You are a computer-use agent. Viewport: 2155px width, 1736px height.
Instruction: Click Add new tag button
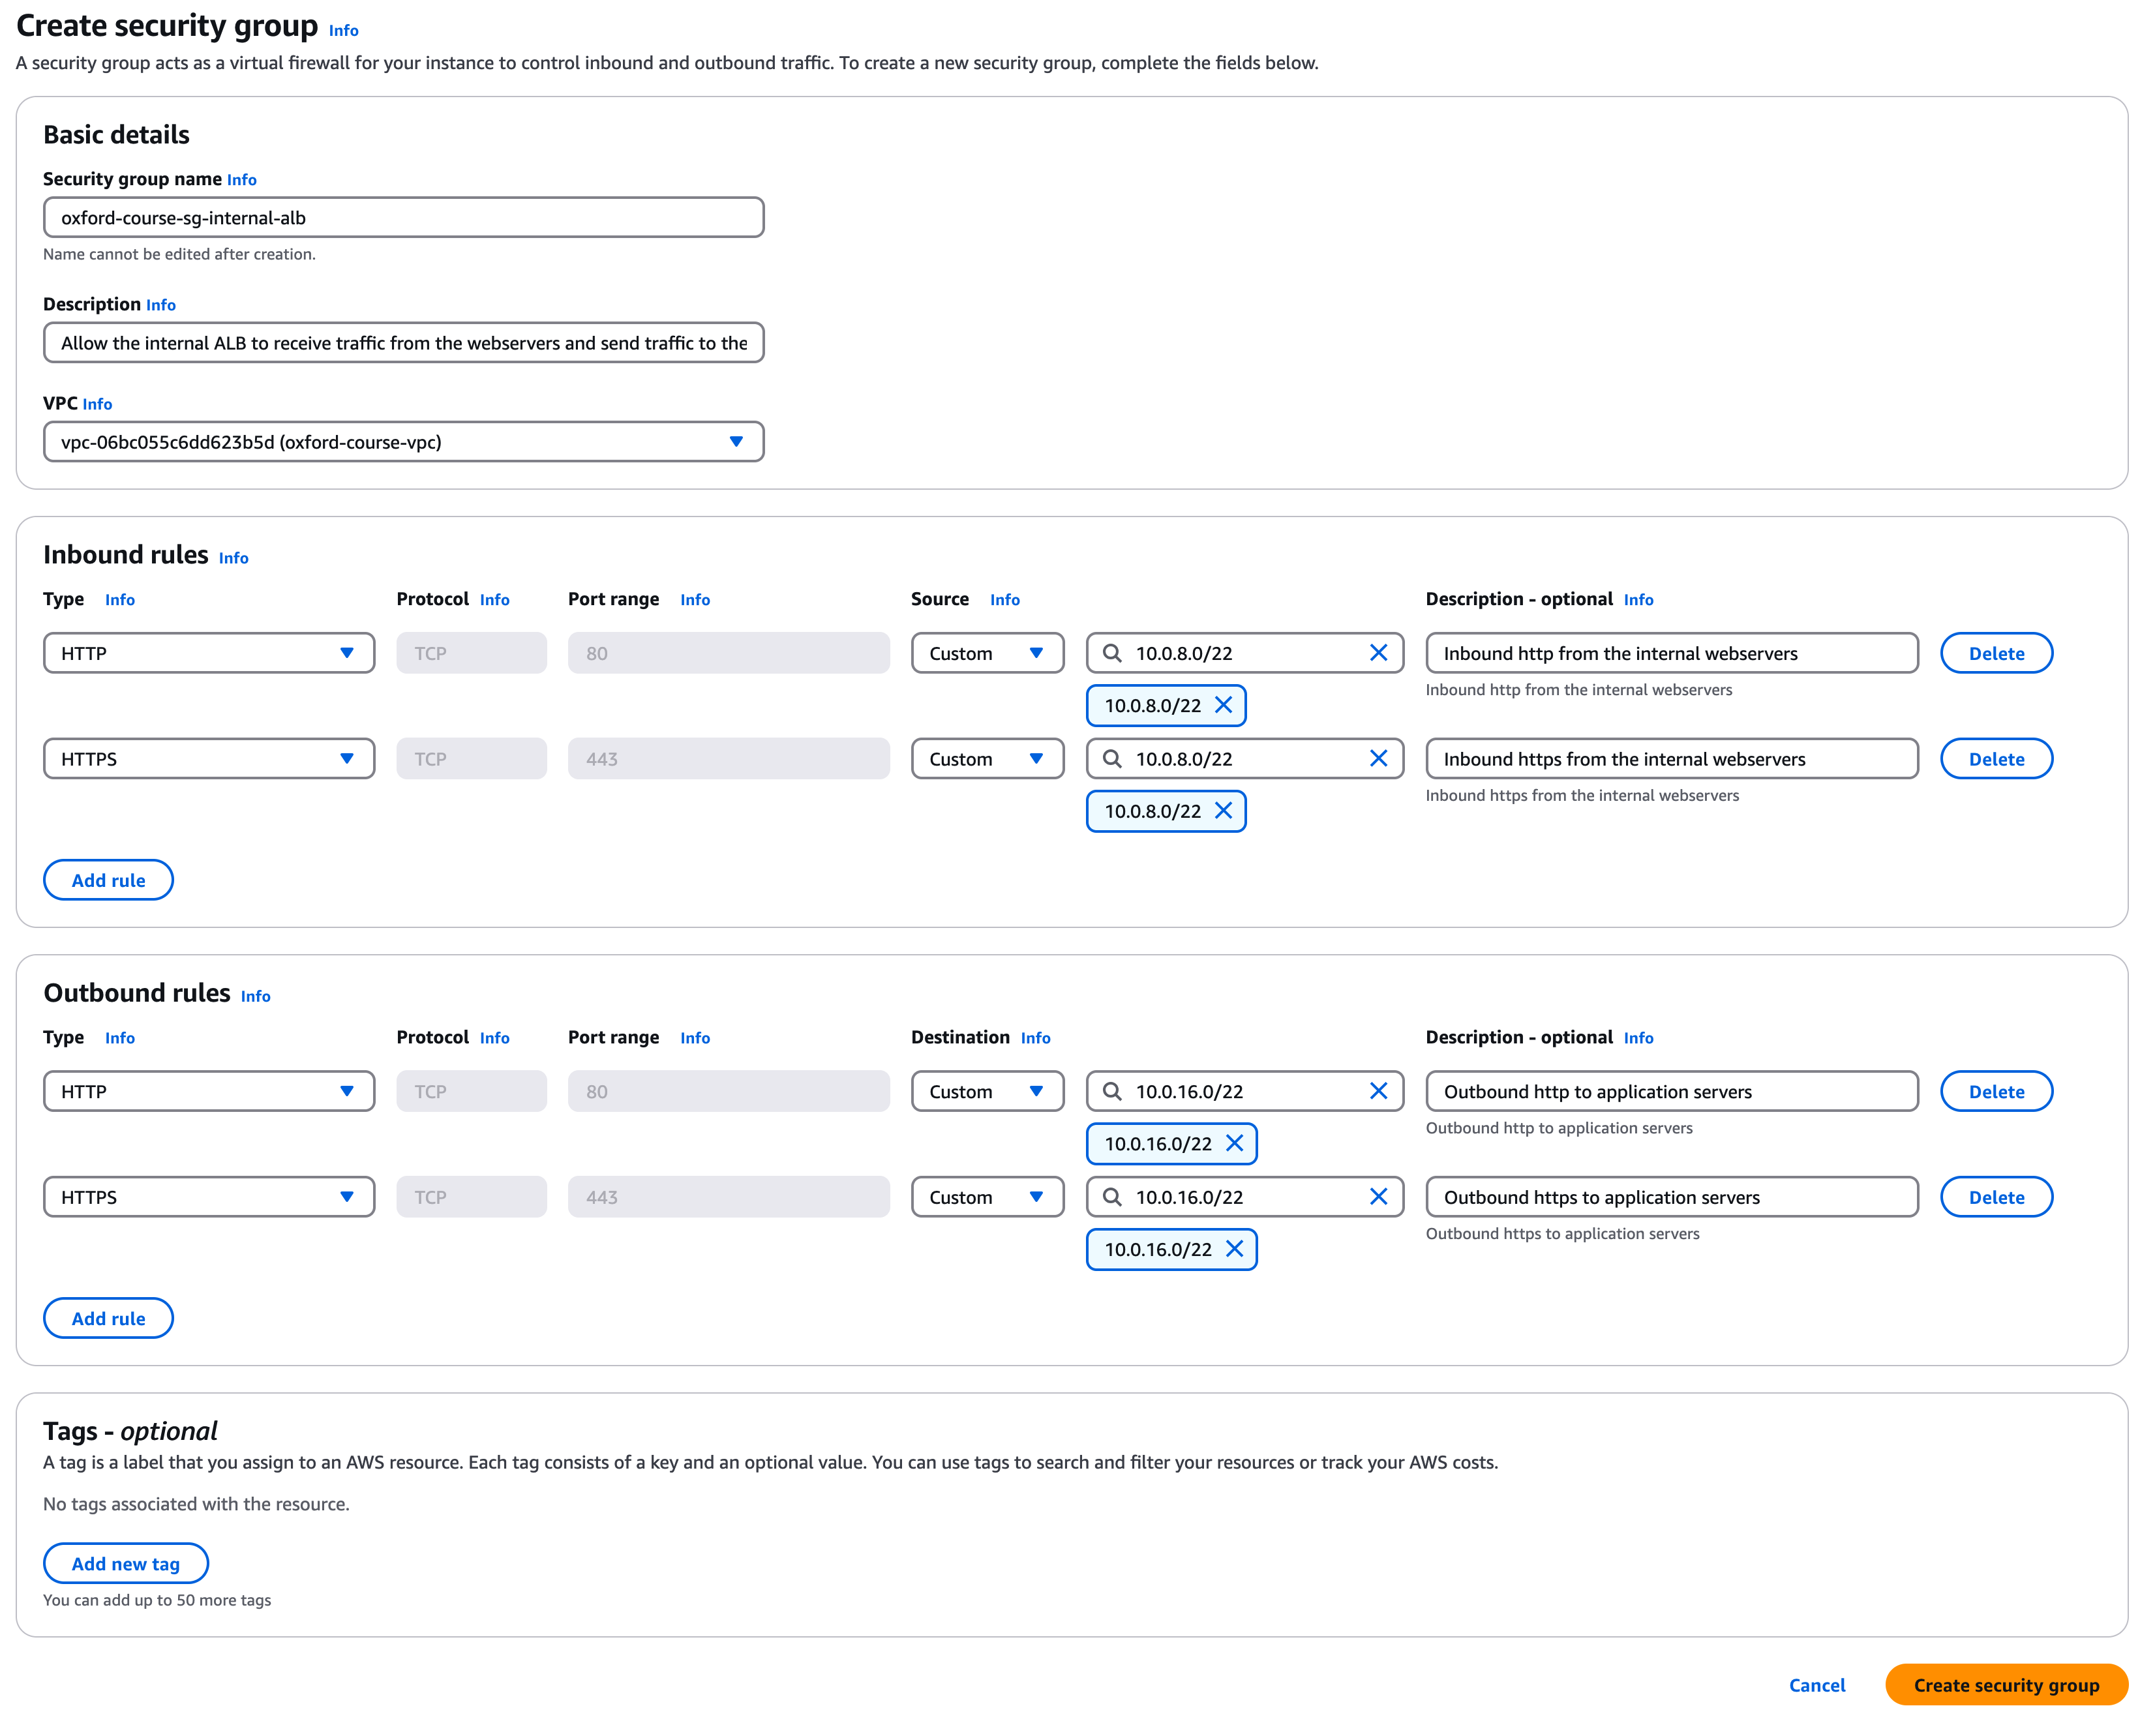pos(125,1564)
